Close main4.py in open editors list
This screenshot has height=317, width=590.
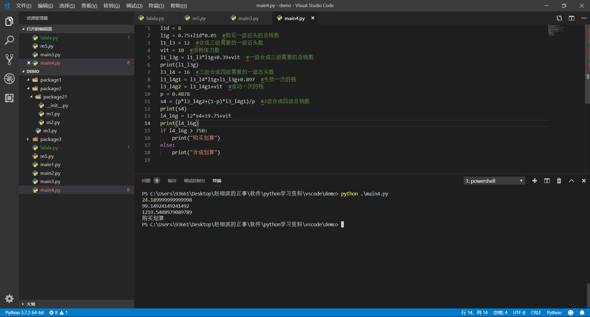click(x=29, y=63)
